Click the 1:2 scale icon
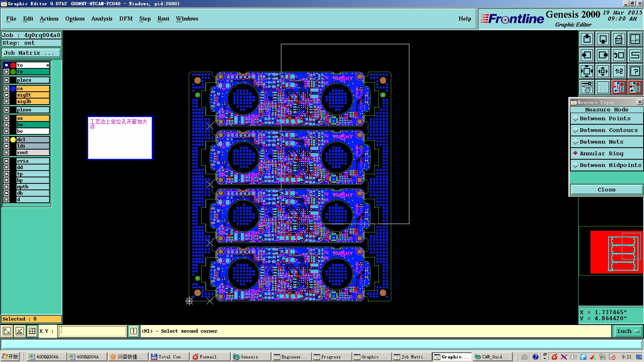644x362 pixels. [x=619, y=71]
